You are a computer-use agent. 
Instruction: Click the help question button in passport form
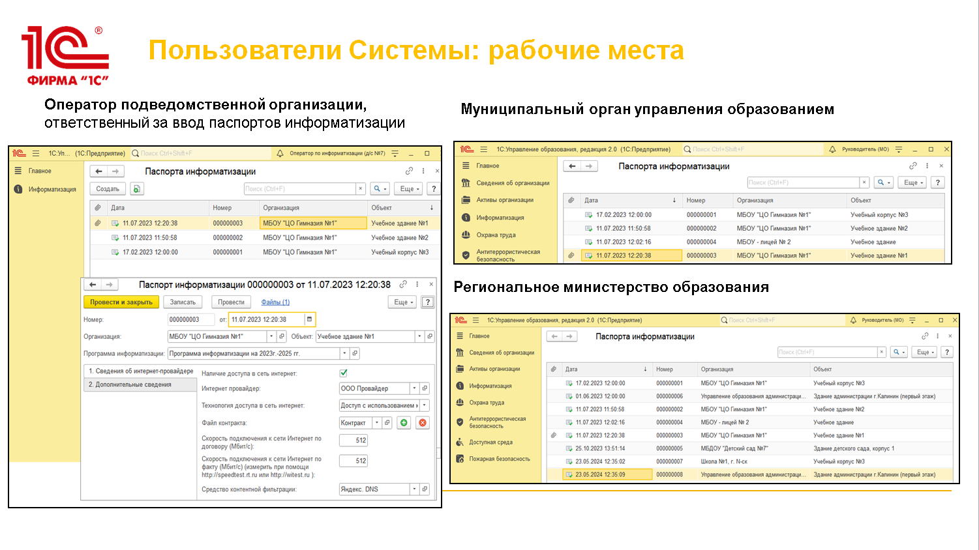tap(428, 302)
